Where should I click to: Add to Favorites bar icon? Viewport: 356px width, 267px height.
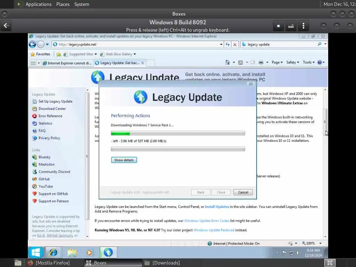[x=58, y=54]
